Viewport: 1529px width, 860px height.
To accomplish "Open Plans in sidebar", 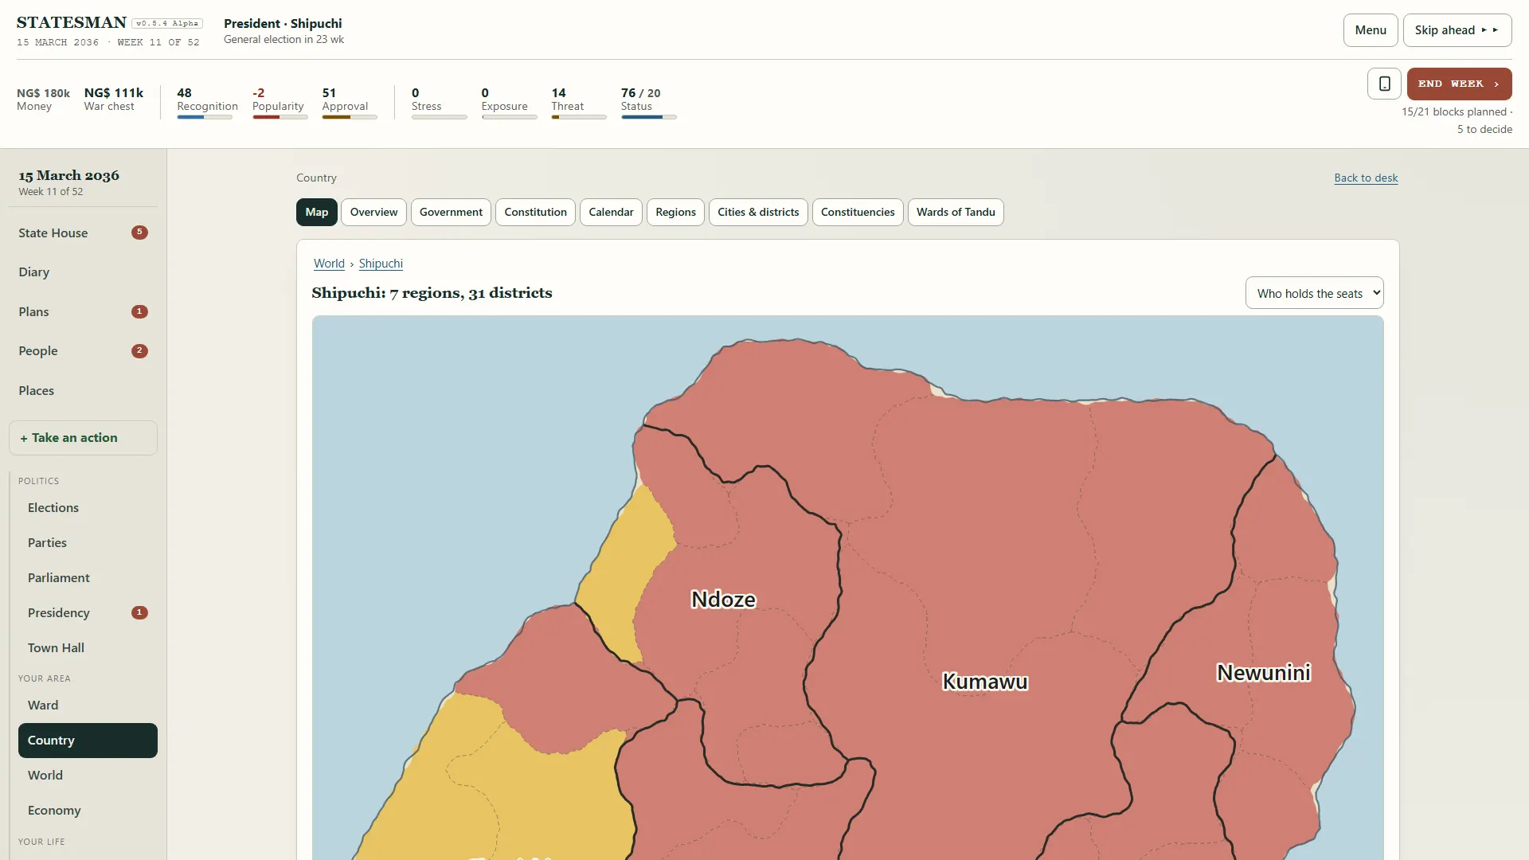I will (83, 311).
